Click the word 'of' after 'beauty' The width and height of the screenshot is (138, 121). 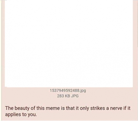(x=33, y=108)
